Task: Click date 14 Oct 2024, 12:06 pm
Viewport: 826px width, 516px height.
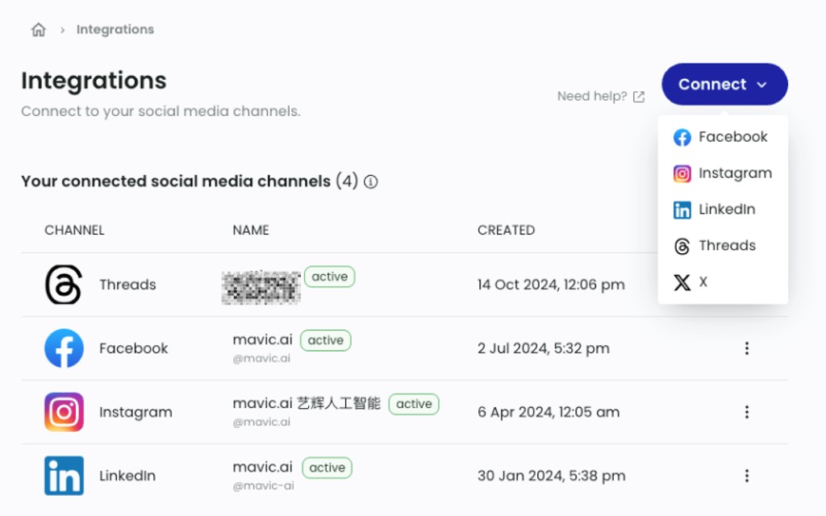Action: click(551, 285)
